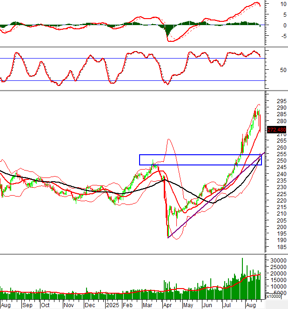Select the 205 price axis value
The height and width of the screenshot is (309, 288).
click(x=281, y=221)
